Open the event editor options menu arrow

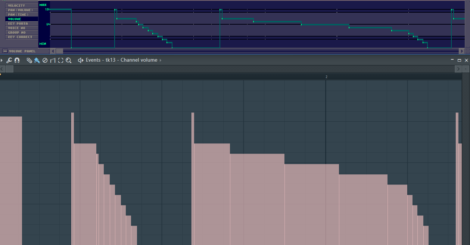(1, 60)
